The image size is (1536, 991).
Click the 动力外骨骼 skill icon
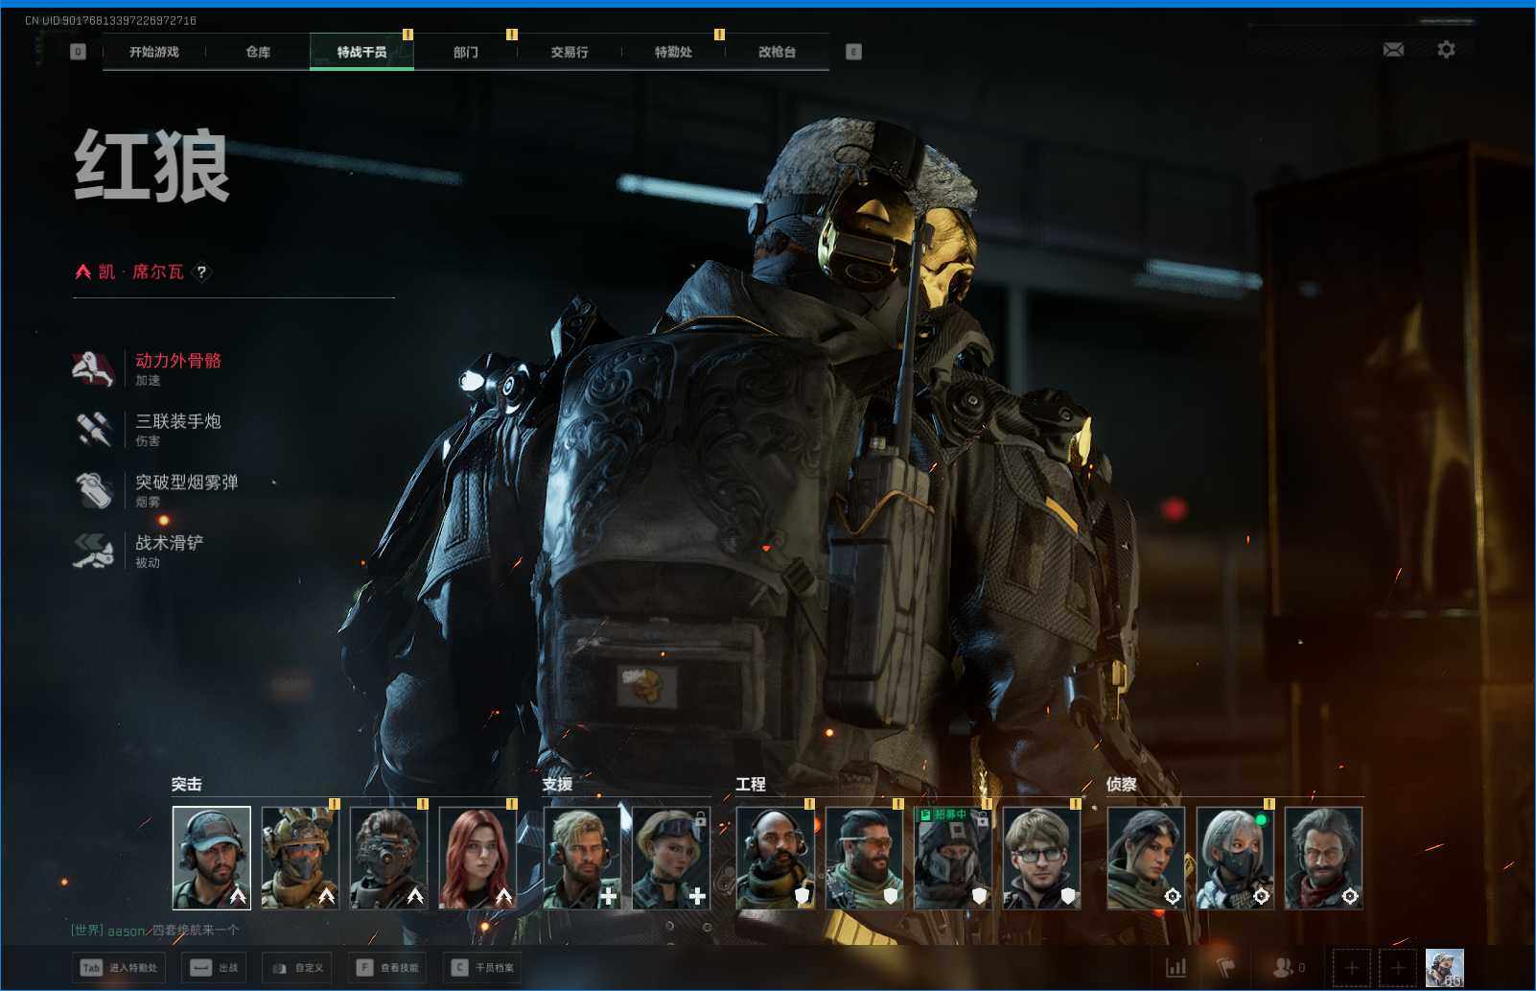tap(93, 368)
